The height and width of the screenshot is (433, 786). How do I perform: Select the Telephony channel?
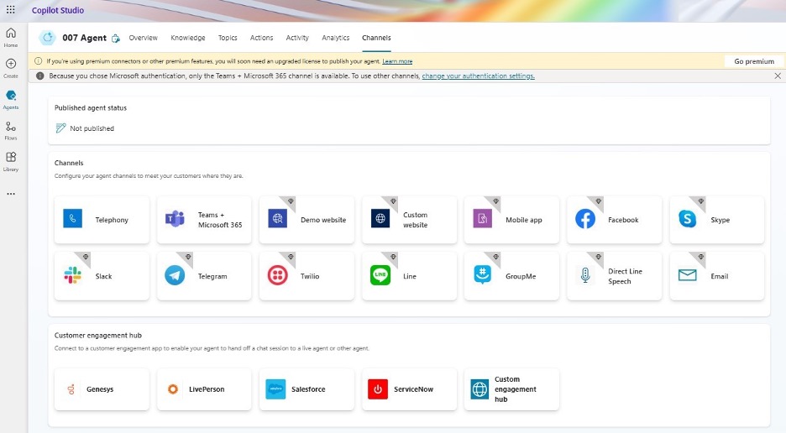click(x=102, y=220)
